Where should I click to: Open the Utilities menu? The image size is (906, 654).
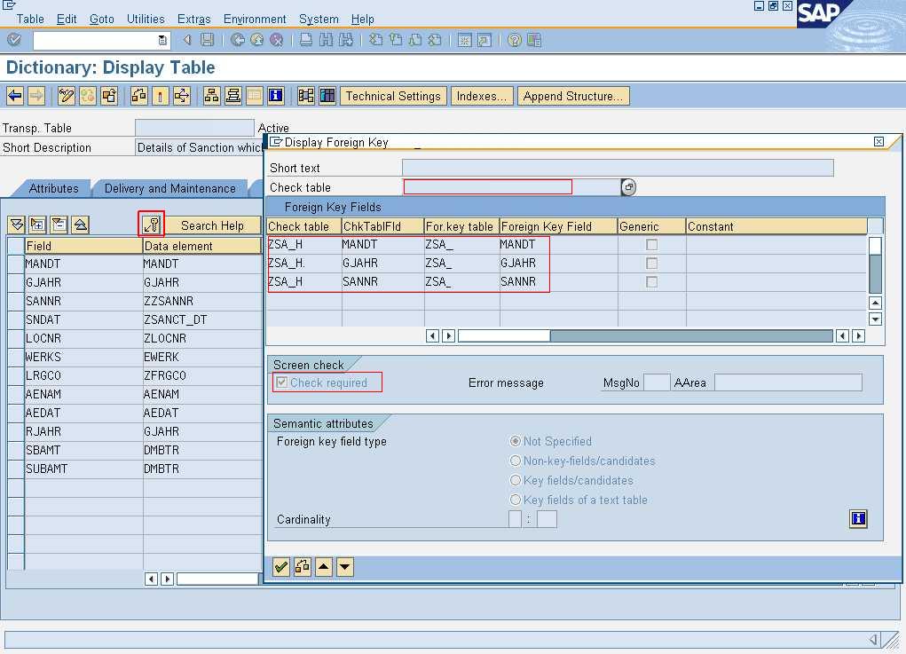pyautogui.click(x=146, y=19)
